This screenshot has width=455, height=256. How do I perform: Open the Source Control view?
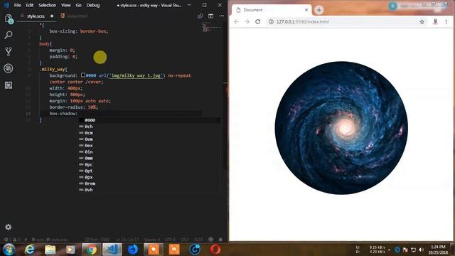click(9, 51)
